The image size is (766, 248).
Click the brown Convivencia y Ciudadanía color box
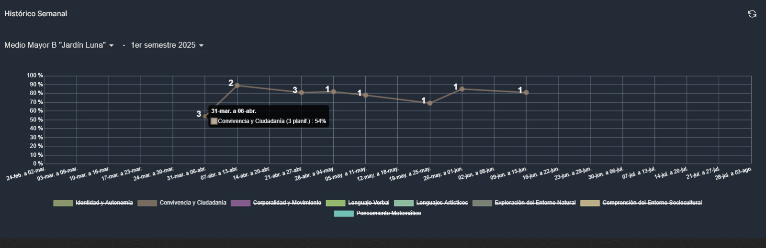[x=147, y=203]
